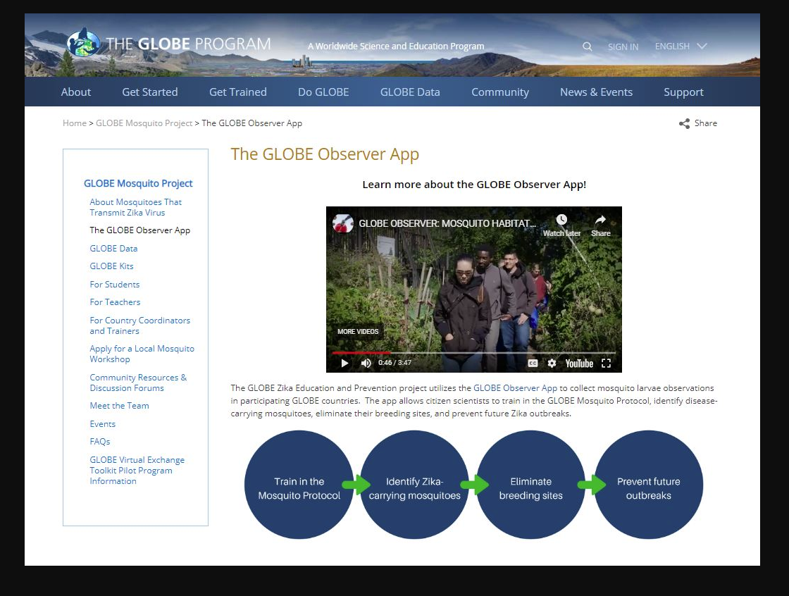Open the Support menu
789x596 pixels.
(x=683, y=92)
